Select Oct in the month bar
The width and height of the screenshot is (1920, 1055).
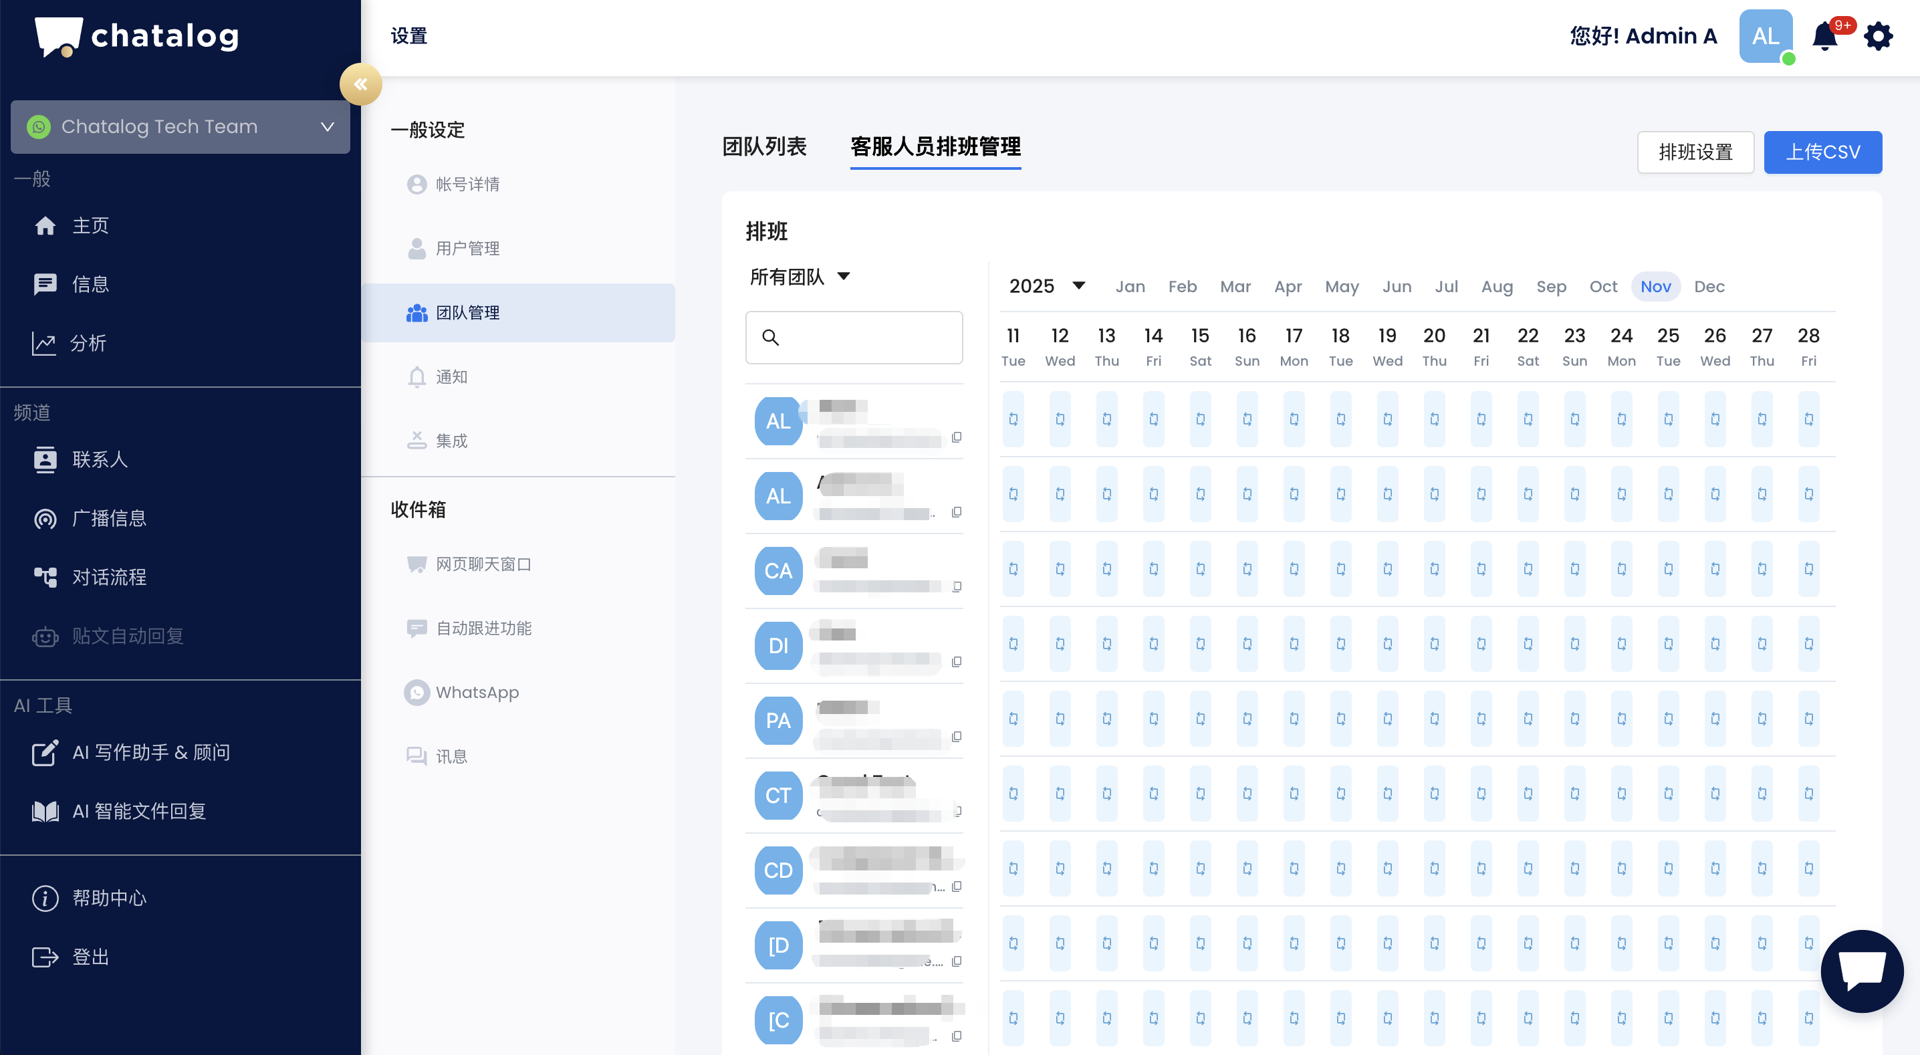click(1602, 286)
